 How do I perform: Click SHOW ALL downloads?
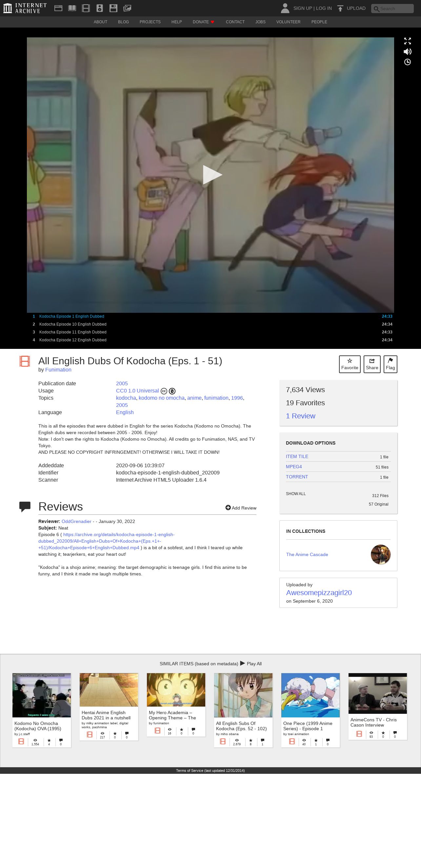pos(296,494)
